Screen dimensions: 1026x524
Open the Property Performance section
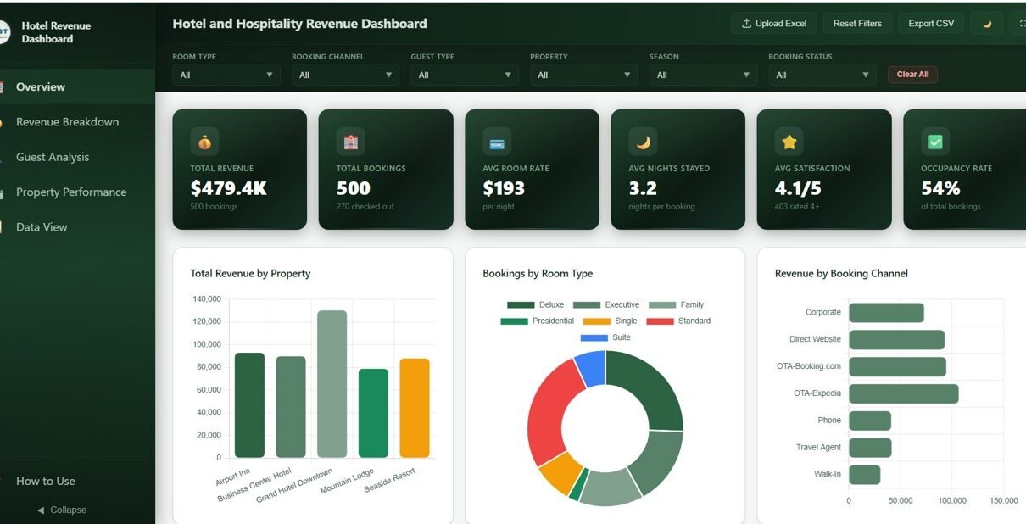[71, 192]
